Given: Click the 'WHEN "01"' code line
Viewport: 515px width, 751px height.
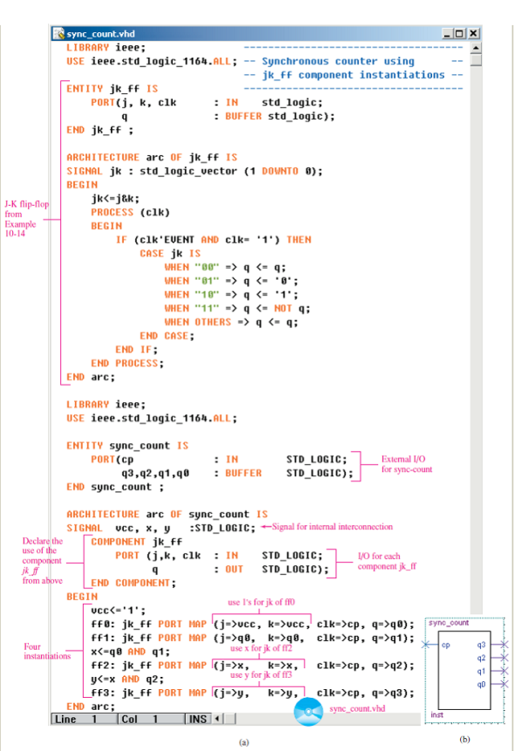Looking at the screenshot, I should (x=231, y=281).
